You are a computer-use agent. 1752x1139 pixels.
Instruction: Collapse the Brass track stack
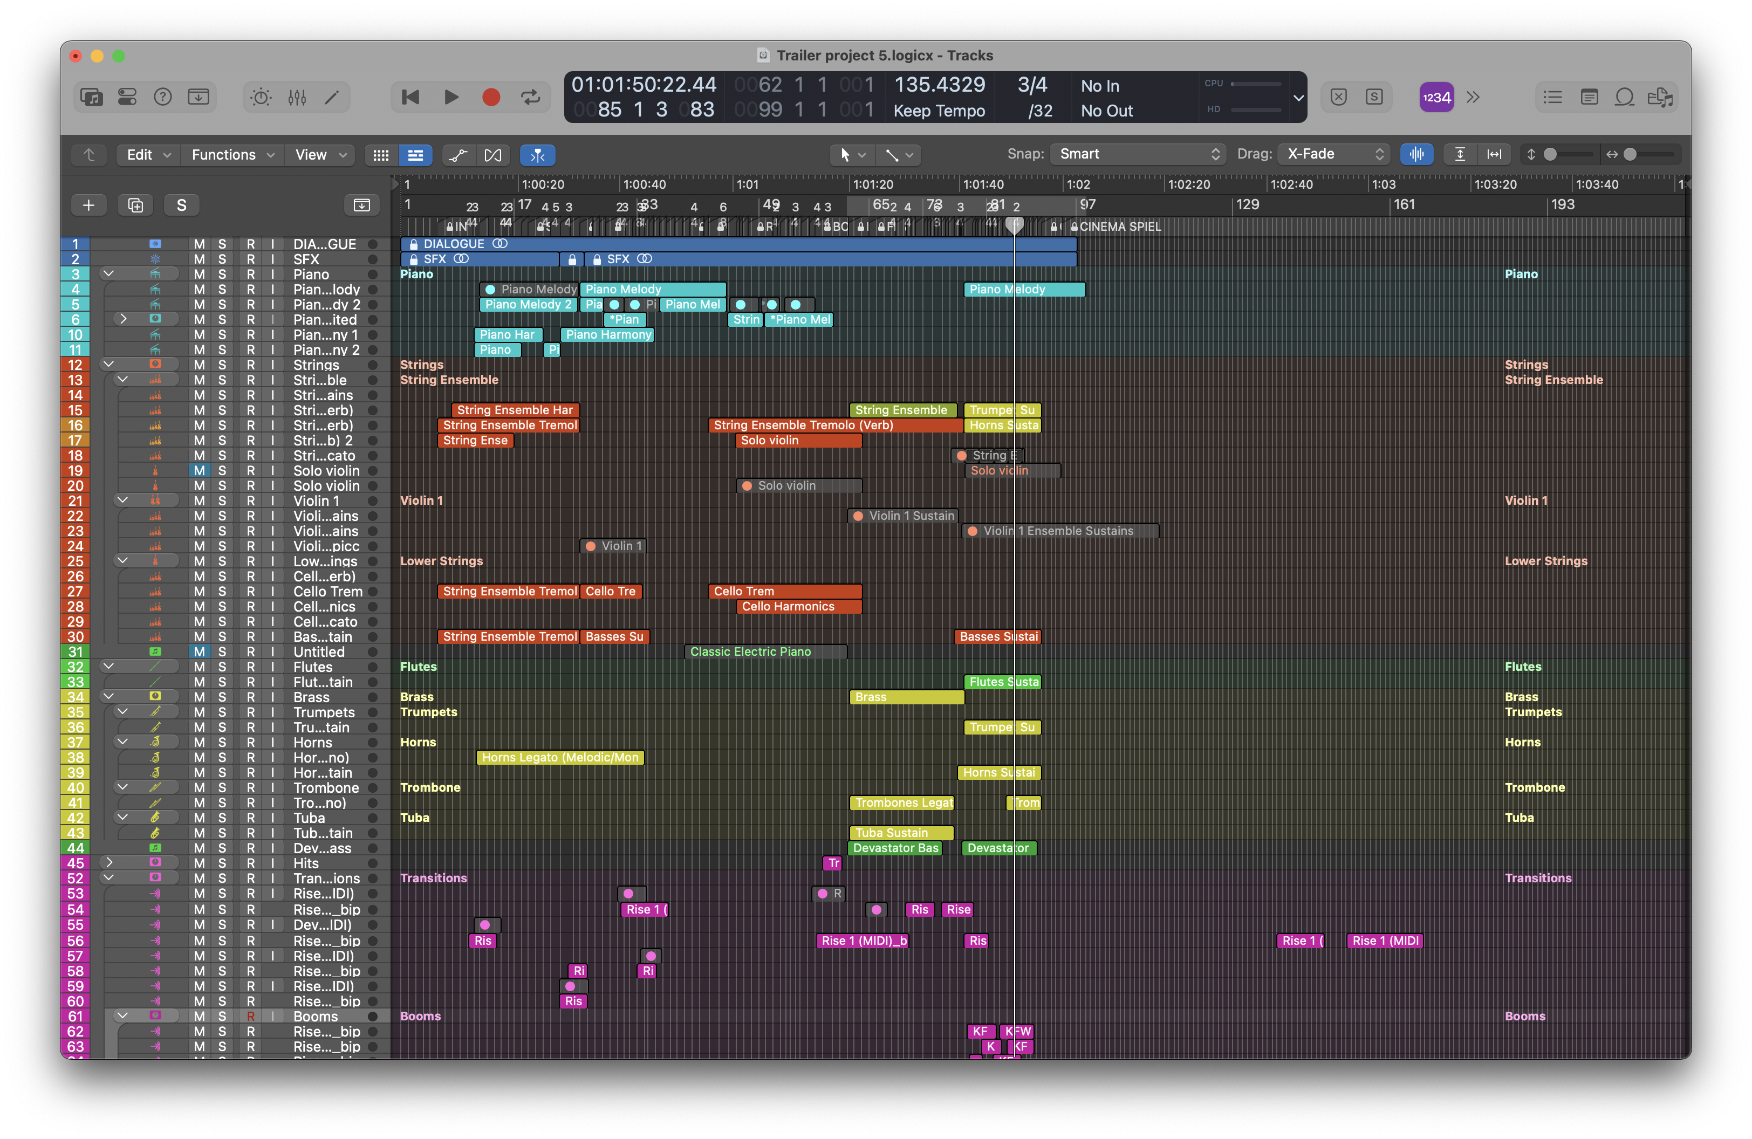pyautogui.click(x=109, y=696)
